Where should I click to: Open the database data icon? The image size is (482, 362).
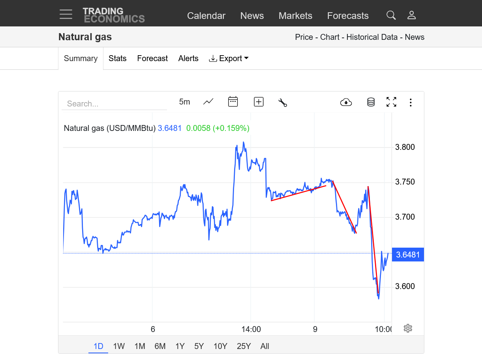(371, 102)
